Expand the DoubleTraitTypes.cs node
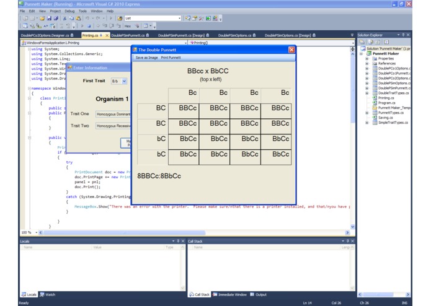431x306 pixels. [x=367, y=94]
